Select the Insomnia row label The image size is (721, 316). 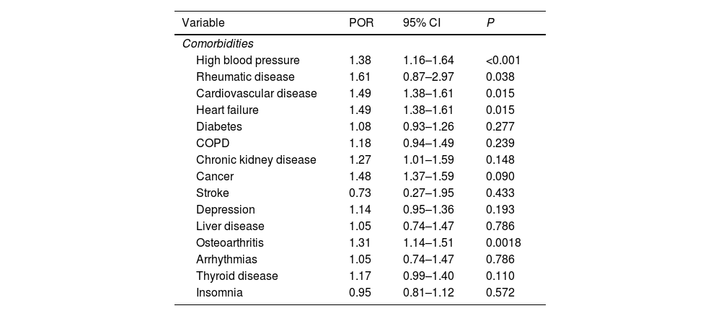(x=219, y=292)
